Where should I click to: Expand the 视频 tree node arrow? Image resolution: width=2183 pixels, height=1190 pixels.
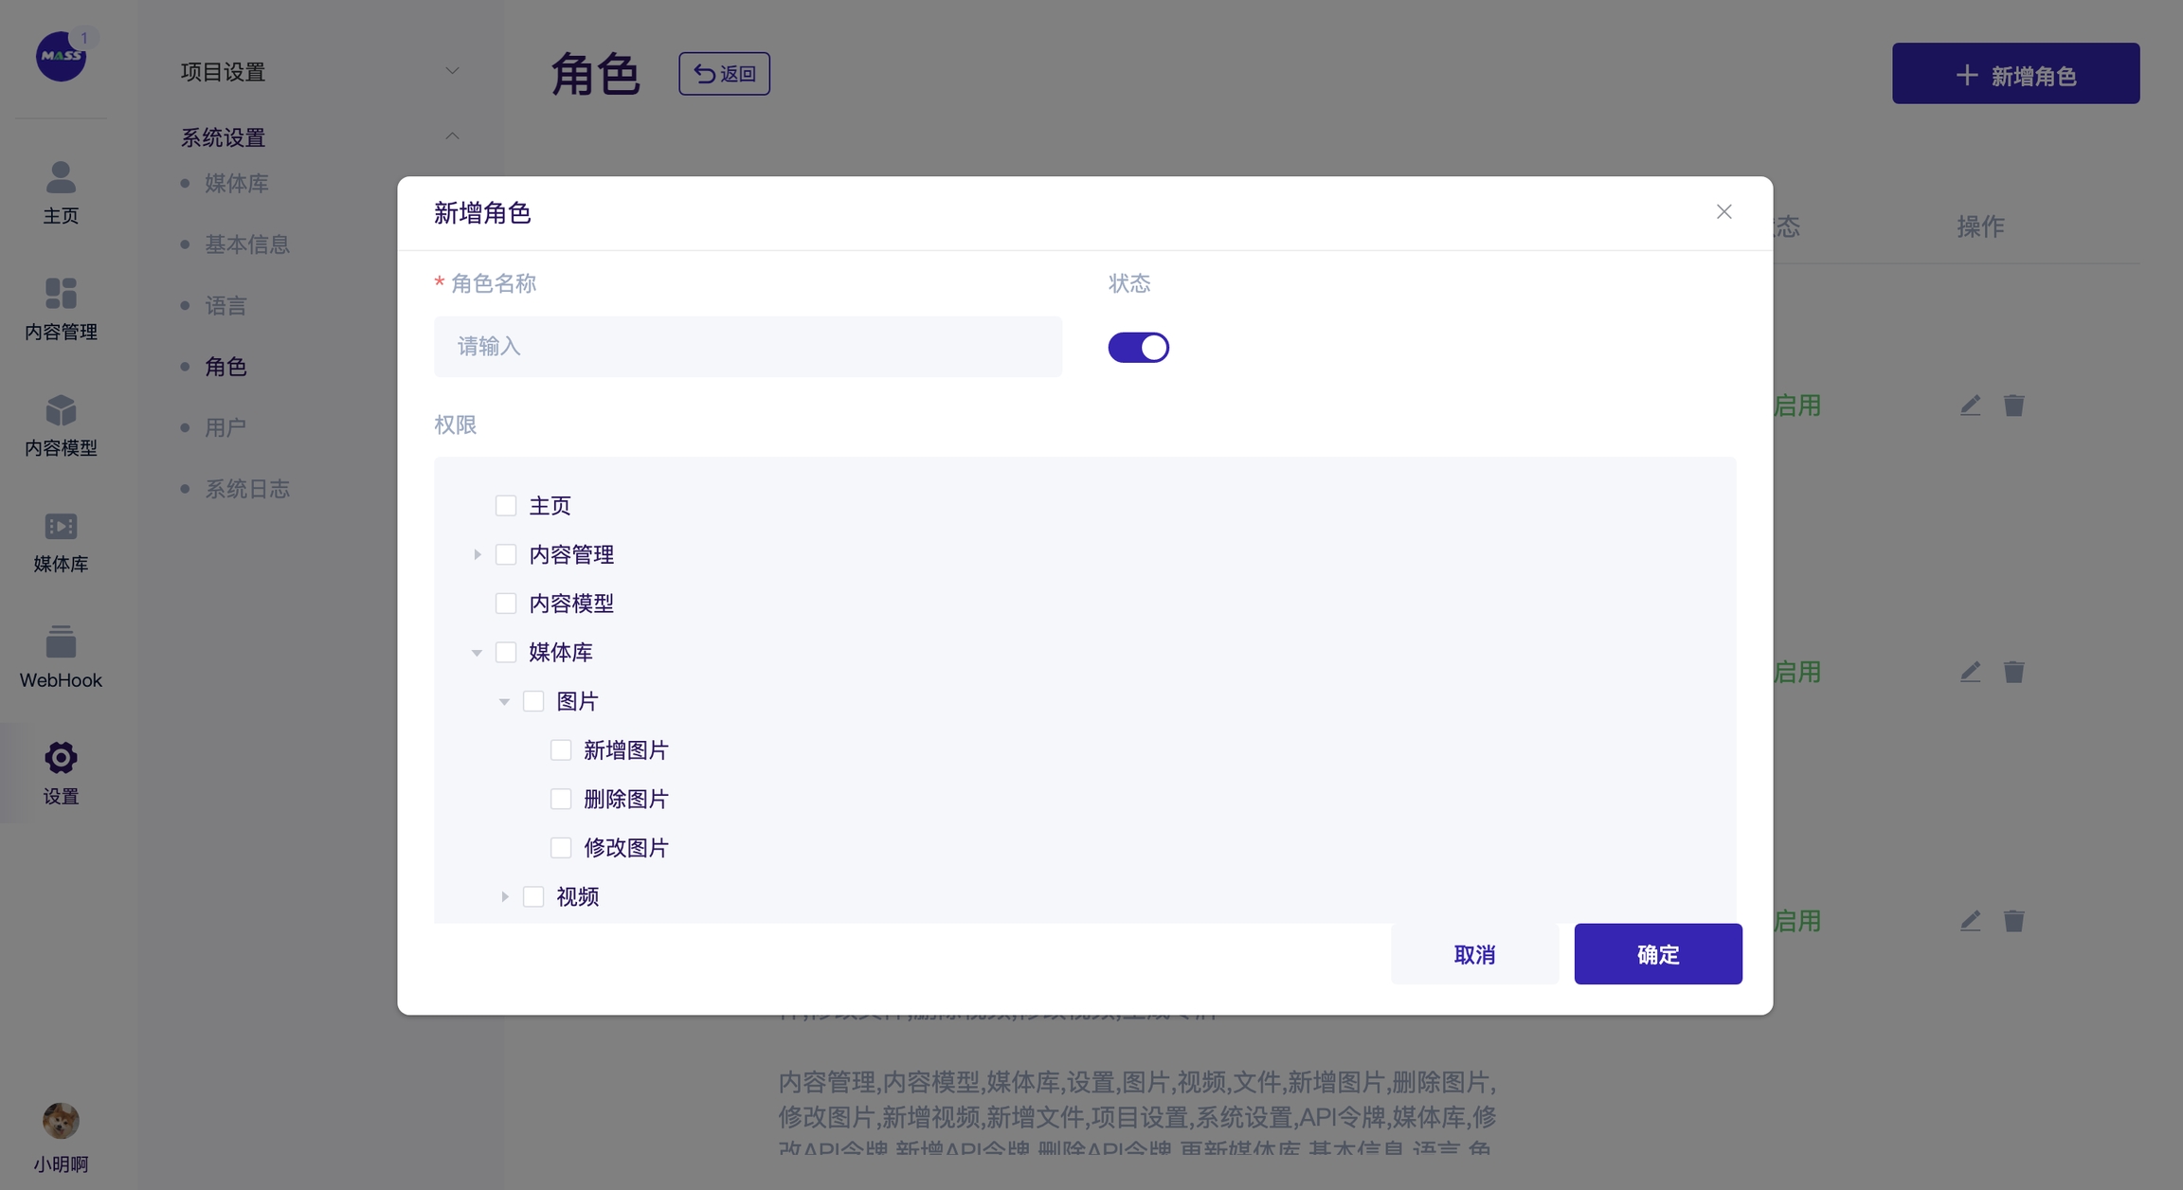click(505, 896)
